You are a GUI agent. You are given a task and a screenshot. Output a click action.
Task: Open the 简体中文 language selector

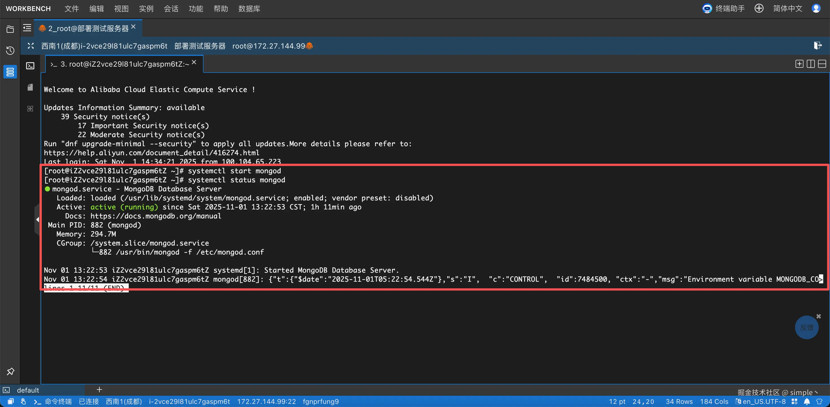[x=787, y=8]
